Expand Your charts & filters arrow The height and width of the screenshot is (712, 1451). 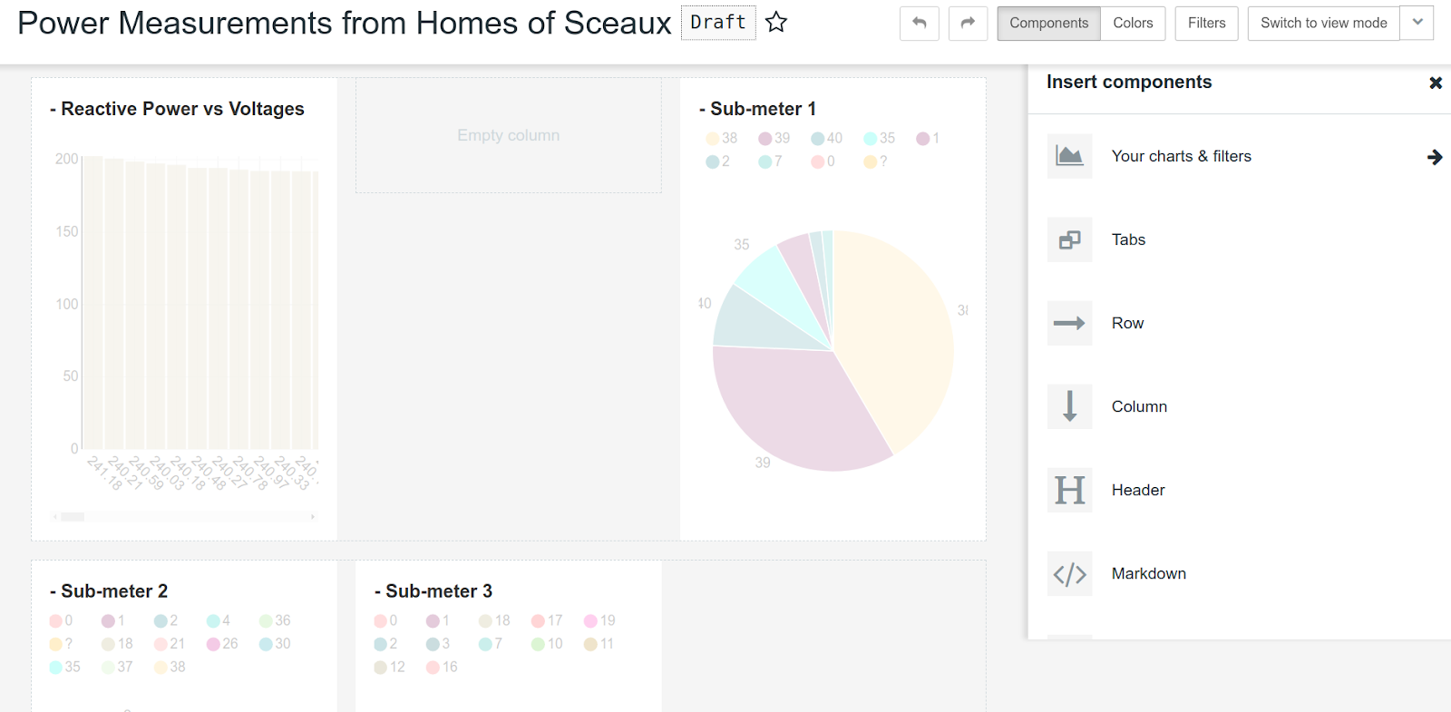1435,157
